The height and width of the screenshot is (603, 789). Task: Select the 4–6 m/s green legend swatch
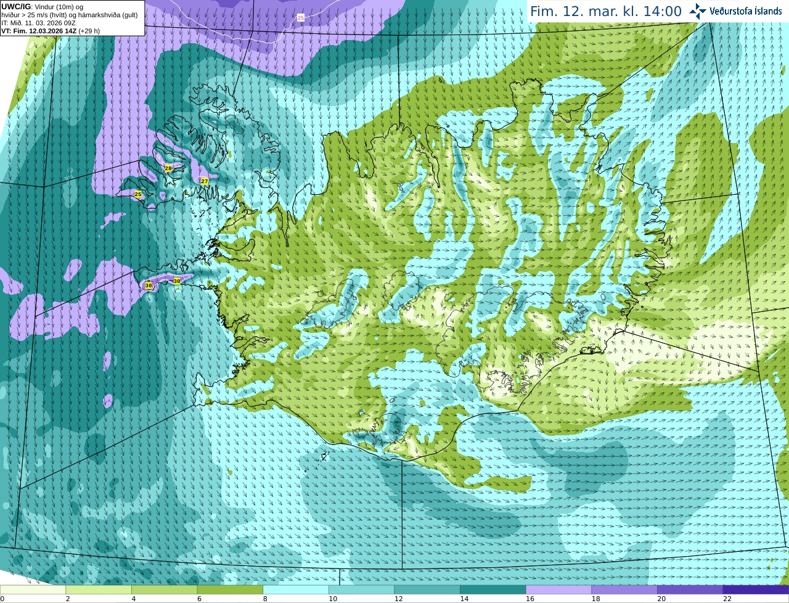(x=164, y=590)
